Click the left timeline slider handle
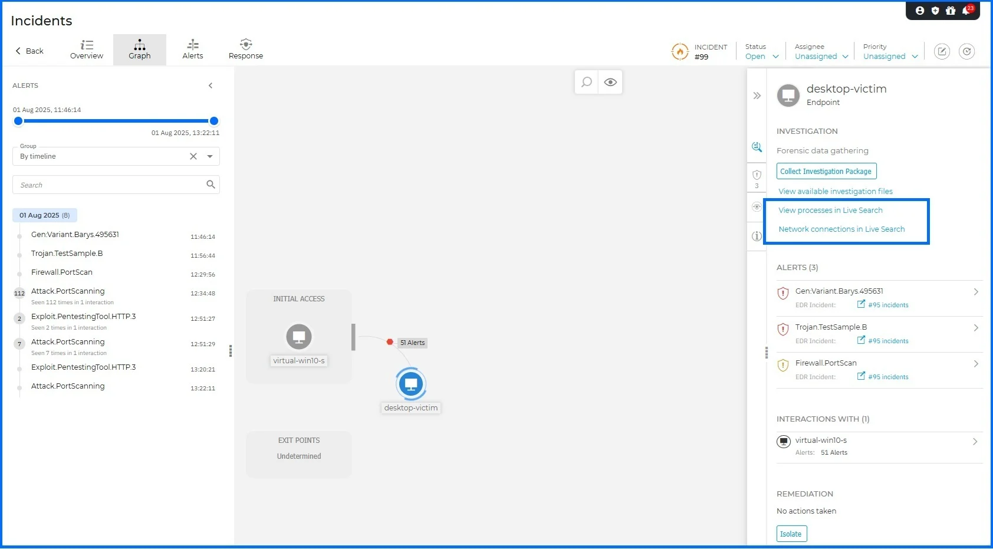 point(18,121)
